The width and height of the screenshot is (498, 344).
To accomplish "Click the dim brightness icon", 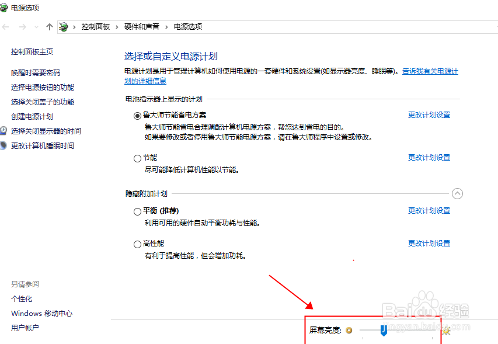I will pyautogui.click(x=349, y=331).
